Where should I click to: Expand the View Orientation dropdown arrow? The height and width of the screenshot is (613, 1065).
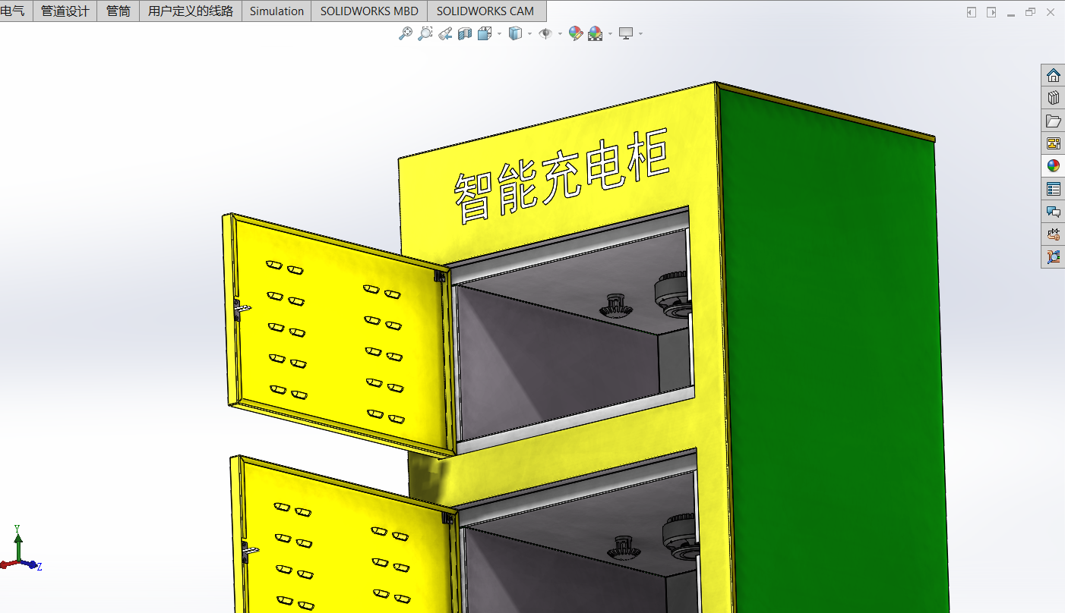coord(499,33)
